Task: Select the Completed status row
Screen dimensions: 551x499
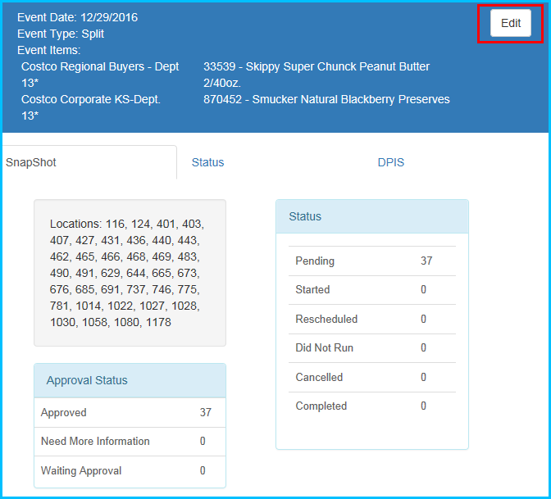Action: click(x=371, y=406)
